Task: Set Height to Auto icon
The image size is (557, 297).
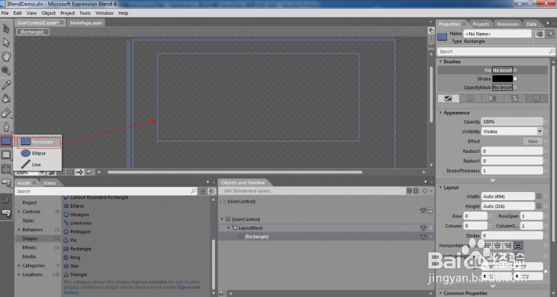Action: tap(539, 206)
